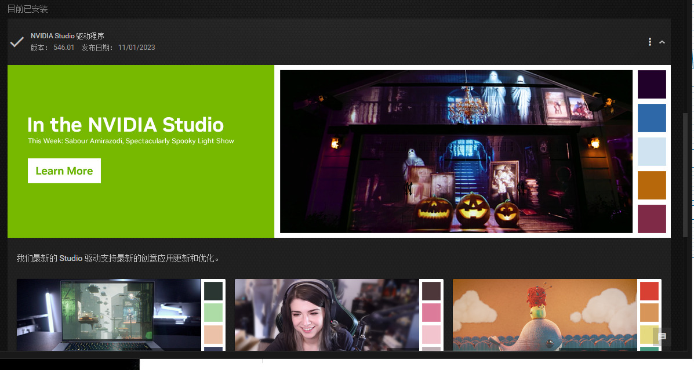Viewport: 694px width, 370px height.
Task: Click the installed checkmark icon
Action: tap(17, 42)
